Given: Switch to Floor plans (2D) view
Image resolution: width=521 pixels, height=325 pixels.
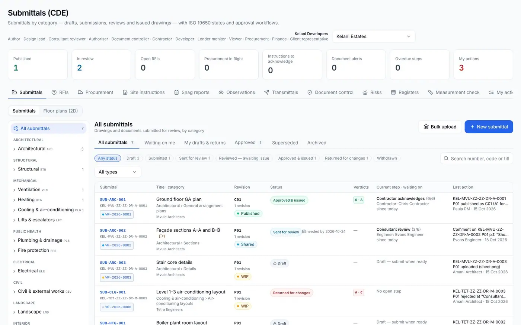Looking at the screenshot, I should pyautogui.click(x=61, y=111).
